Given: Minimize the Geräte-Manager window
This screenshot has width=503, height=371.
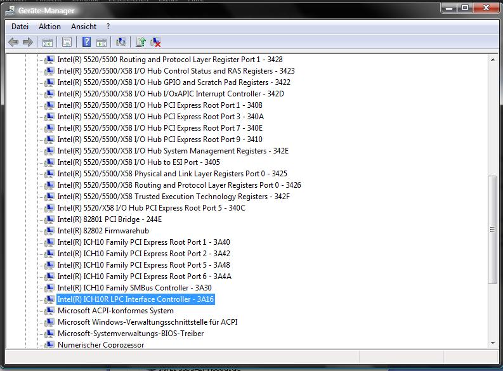Looking at the screenshot, I should [x=449, y=8].
